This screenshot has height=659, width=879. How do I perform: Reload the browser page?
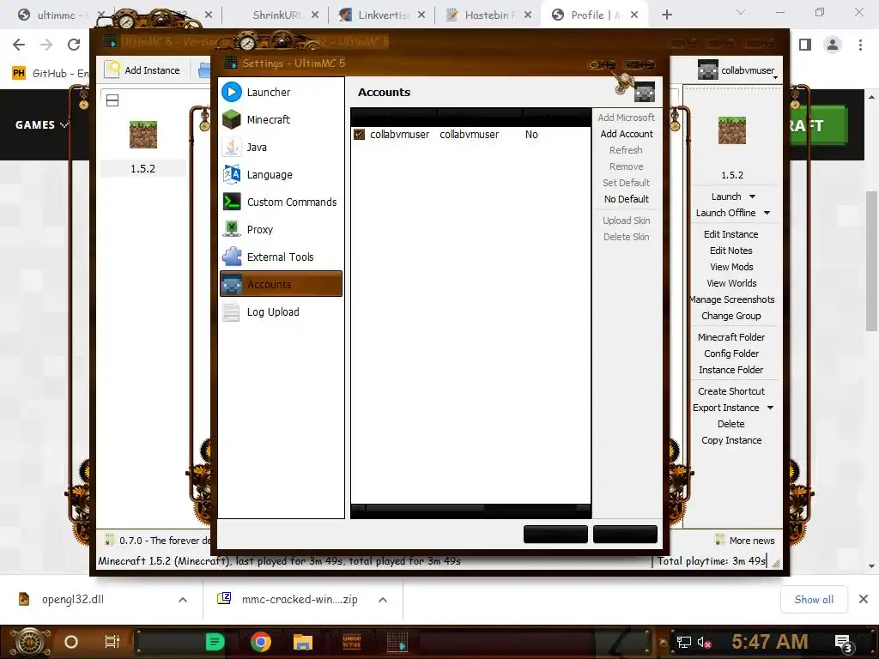(74, 45)
